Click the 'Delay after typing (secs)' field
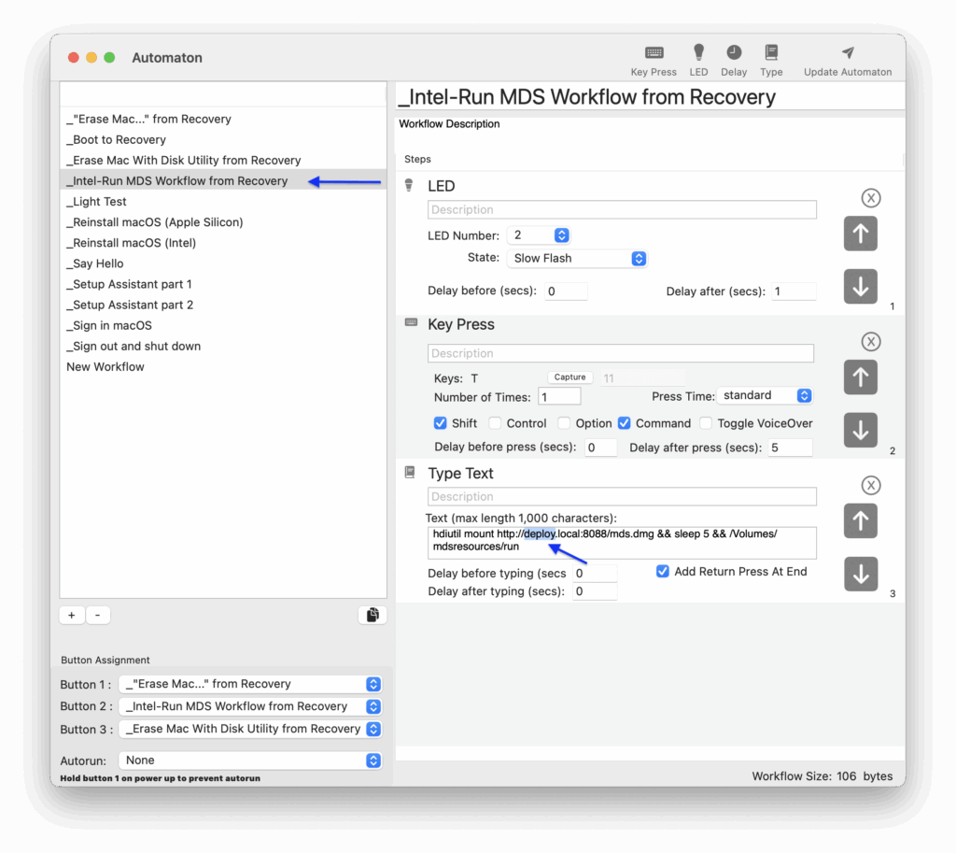This screenshot has width=956, height=853. [595, 591]
